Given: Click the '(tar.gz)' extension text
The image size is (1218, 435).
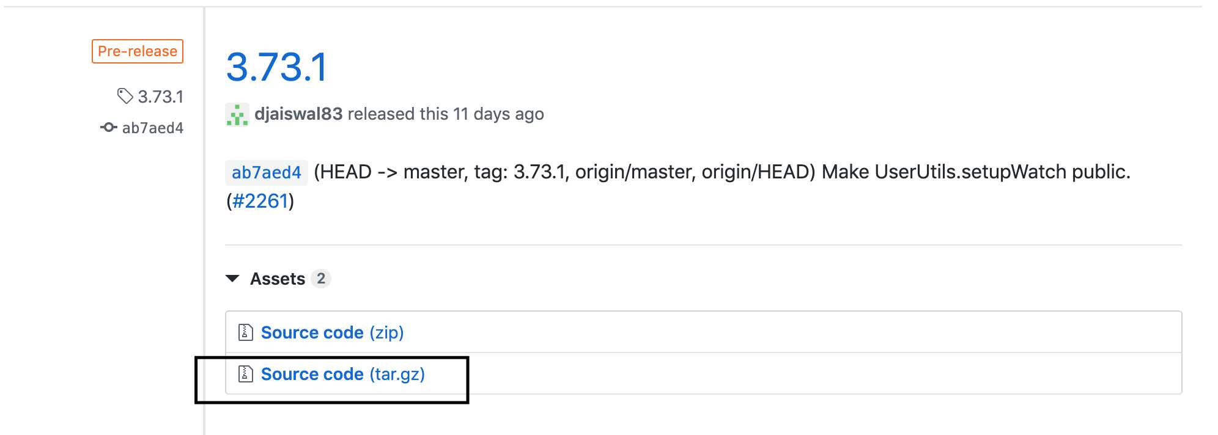Looking at the screenshot, I should pyautogui.click(x=397, y=374).
